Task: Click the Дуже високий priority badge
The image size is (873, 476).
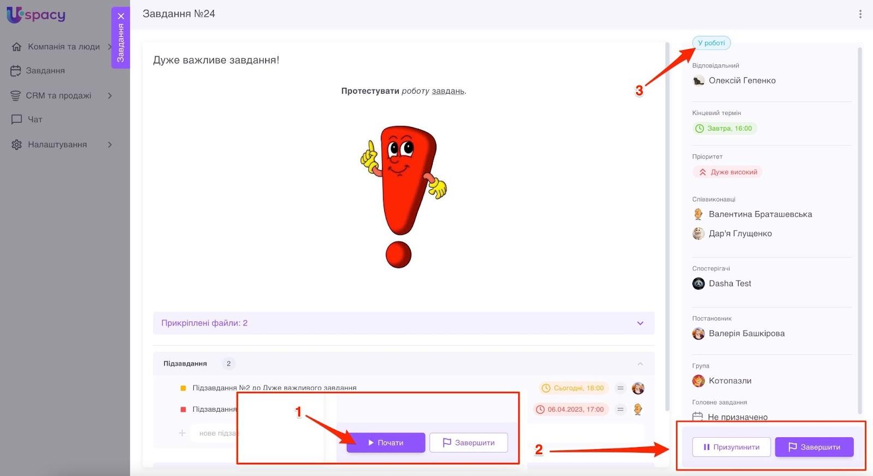Action: pos(728,172)
